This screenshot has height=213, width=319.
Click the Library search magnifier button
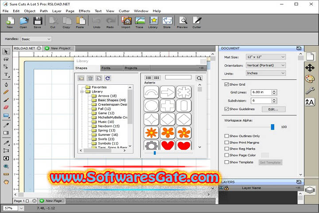click(x=199, y=78)
